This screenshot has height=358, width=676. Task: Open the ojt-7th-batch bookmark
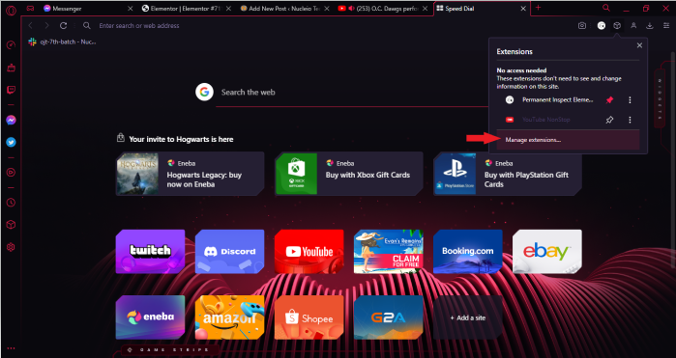pos(63,41)
